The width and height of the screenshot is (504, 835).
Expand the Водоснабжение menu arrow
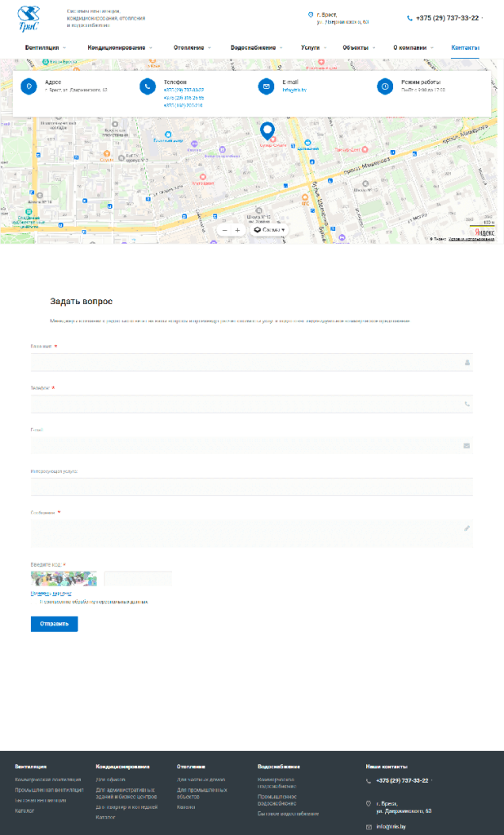(x=281, y=48)
